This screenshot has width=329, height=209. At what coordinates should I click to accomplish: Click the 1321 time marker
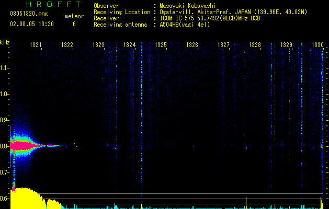coord(36,45)
